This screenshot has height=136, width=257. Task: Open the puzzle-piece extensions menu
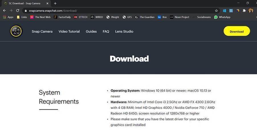pos(244,11)
